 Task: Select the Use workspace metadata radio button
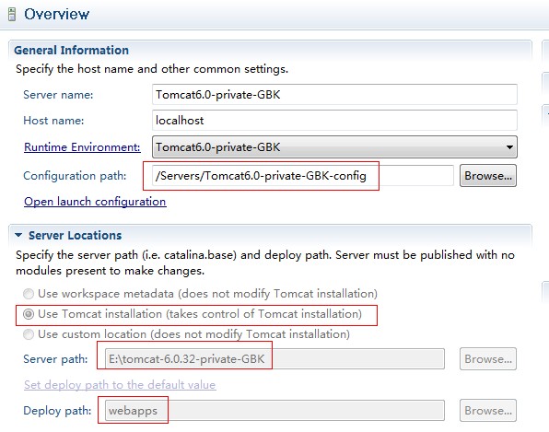point(29,294)
